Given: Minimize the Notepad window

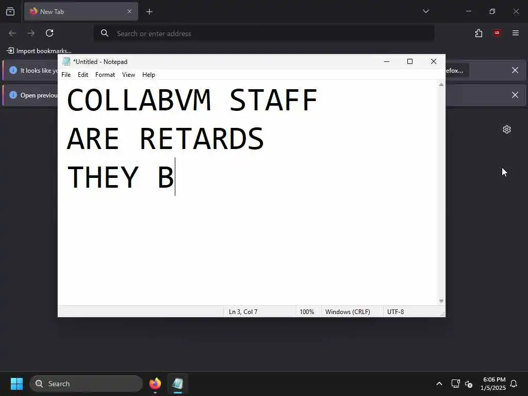Looking at the screenshot, I should coord(387,62).
